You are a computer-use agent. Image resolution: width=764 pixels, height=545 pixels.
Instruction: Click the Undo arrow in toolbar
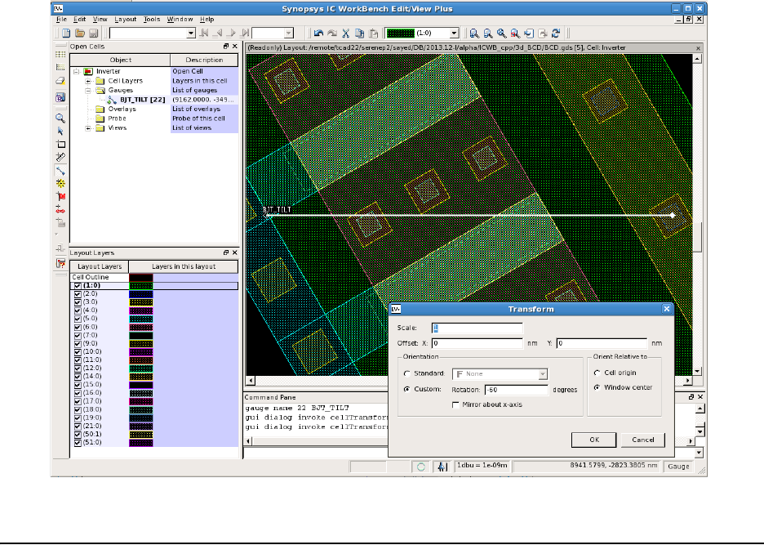[318, 34]
